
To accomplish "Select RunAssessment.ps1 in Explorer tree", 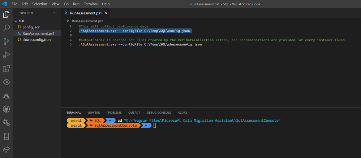I will point(37,33).
